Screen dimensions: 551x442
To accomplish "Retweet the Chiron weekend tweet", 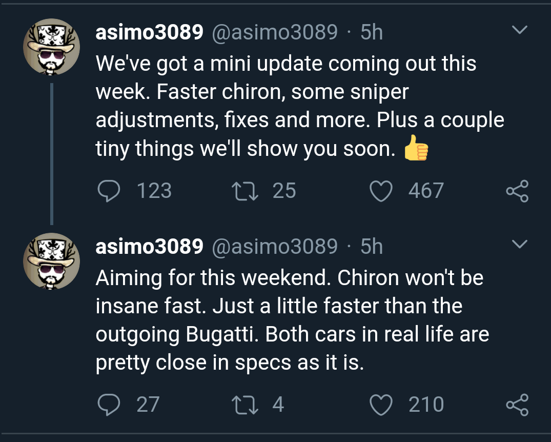I will 243,405.
